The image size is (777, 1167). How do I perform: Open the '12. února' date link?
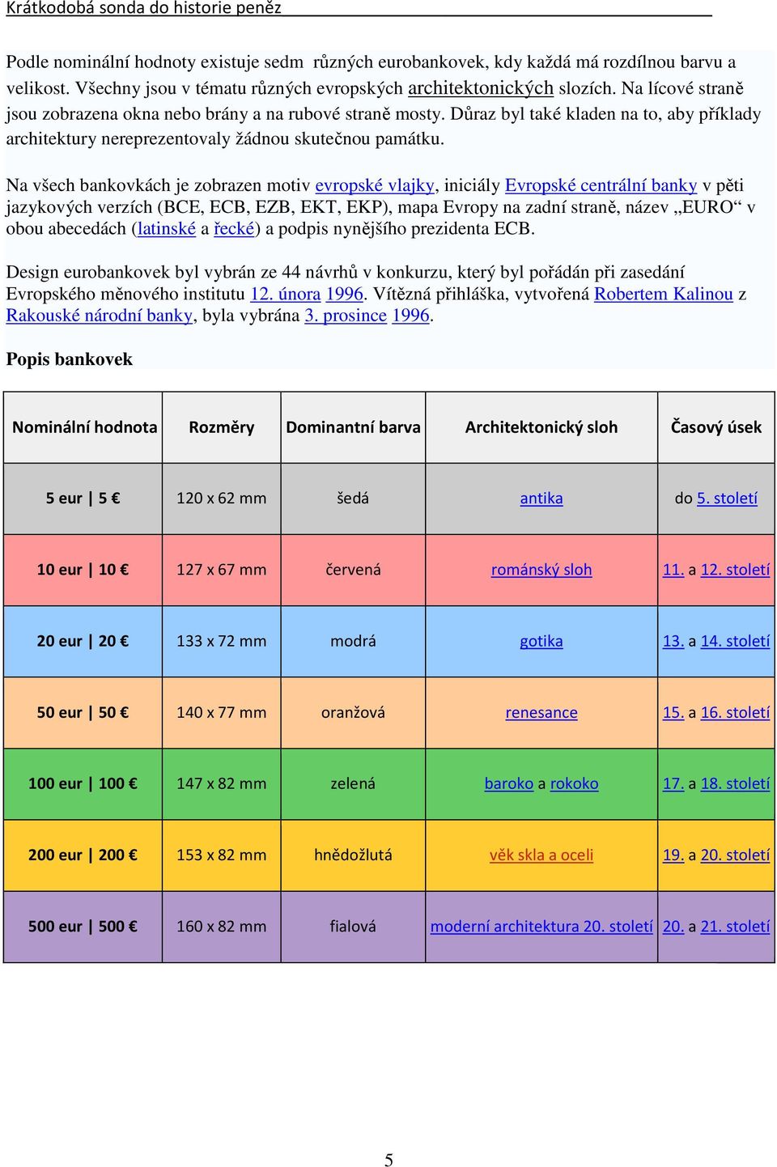pos(286,294)
